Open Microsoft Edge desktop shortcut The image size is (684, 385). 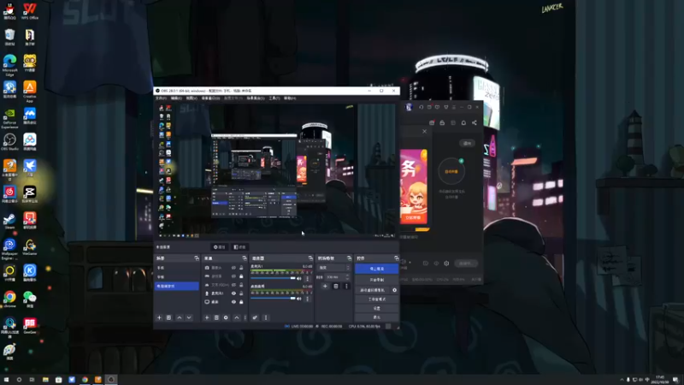pos(9,66)
